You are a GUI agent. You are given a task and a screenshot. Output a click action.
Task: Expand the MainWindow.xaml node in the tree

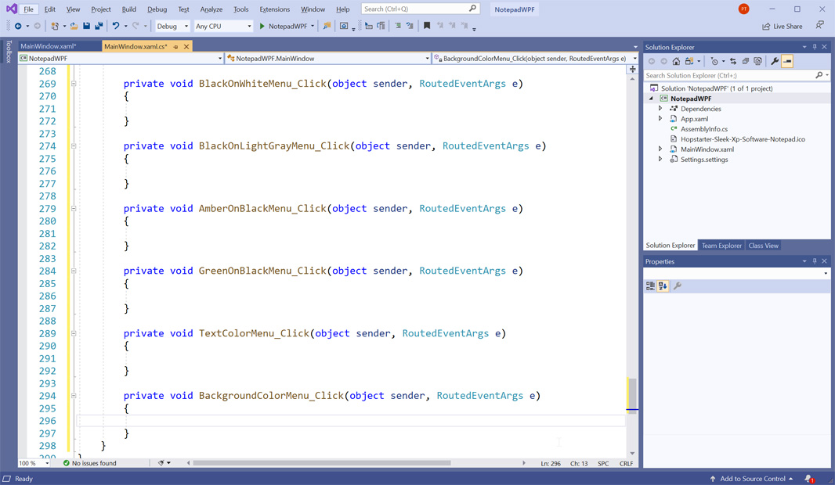pyautogui.click(x=660, y=149)
